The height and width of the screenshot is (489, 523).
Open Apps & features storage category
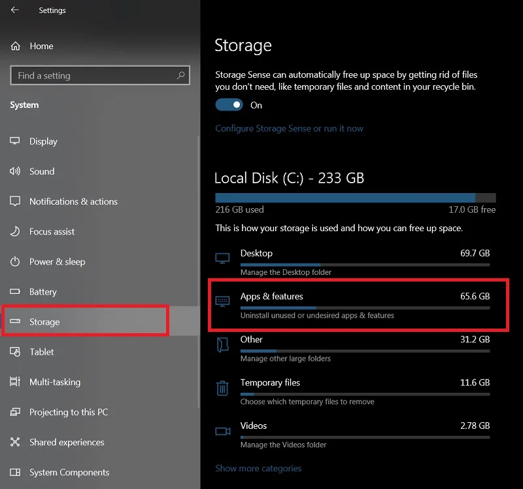click(x=352, y=305)
